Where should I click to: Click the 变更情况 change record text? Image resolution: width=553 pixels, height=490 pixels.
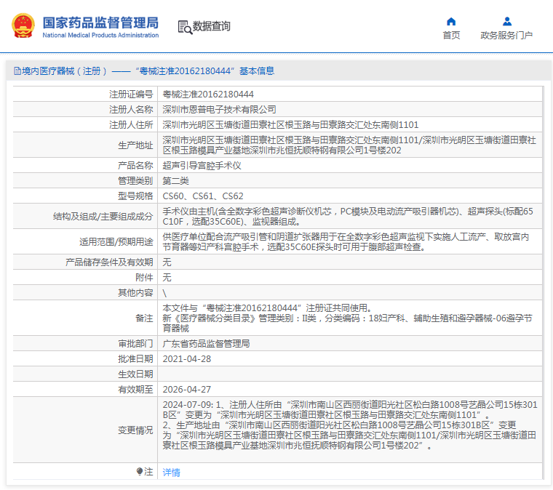coord(350,425)
